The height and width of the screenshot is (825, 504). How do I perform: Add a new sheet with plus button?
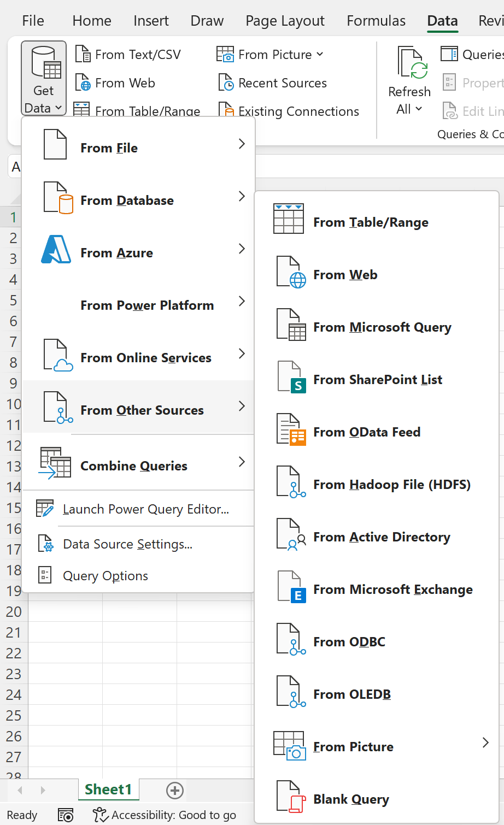(174, 790)
